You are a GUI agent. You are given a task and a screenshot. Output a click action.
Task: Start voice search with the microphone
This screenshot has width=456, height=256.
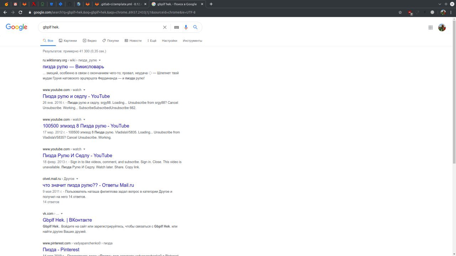pyautogui.click(x=186, y=27)
